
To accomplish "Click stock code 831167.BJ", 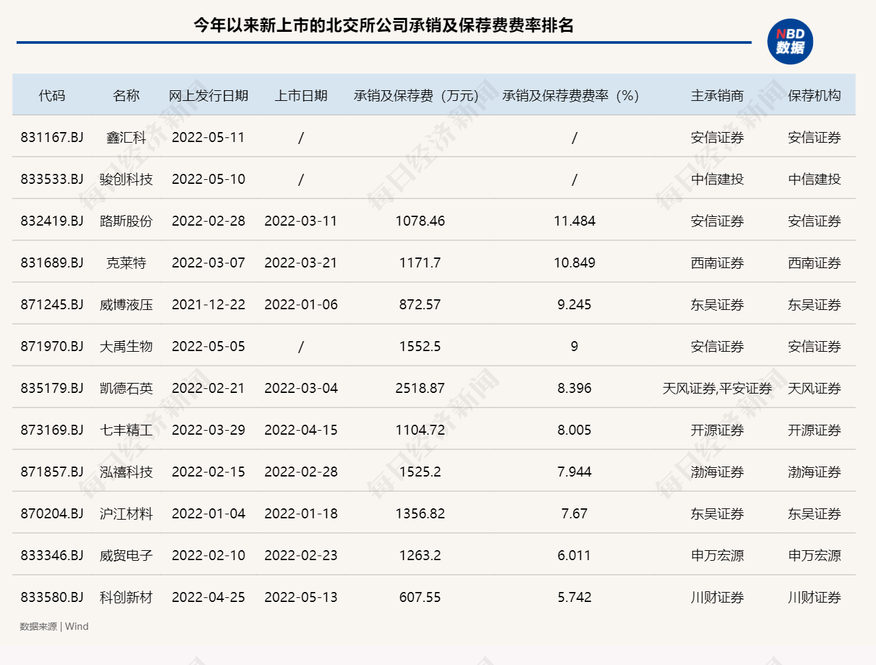I will coord(52,137).
